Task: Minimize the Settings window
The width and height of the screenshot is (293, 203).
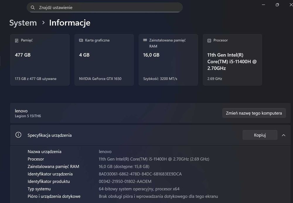Action: tap(263, 5)
